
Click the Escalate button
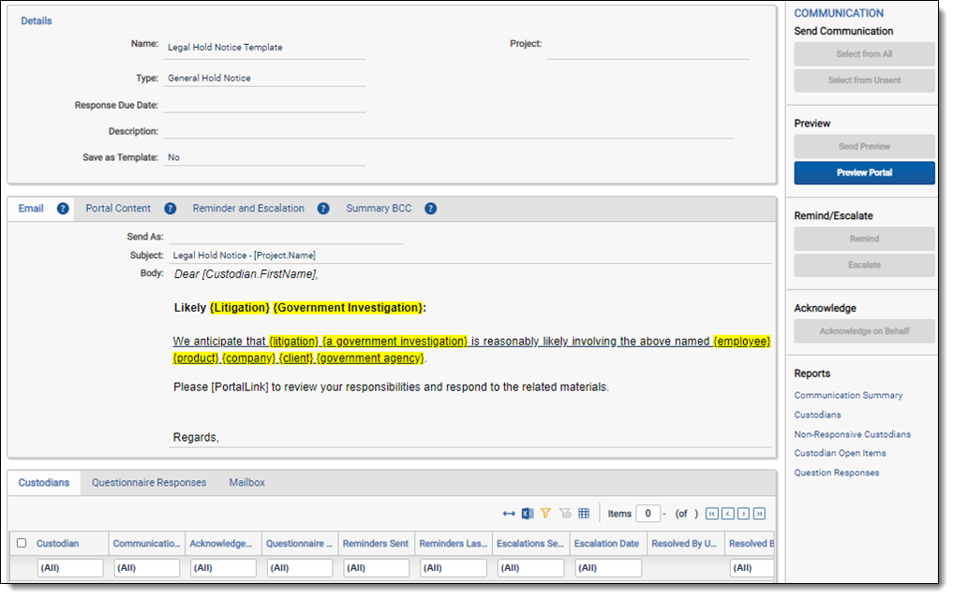click(864, 265)
